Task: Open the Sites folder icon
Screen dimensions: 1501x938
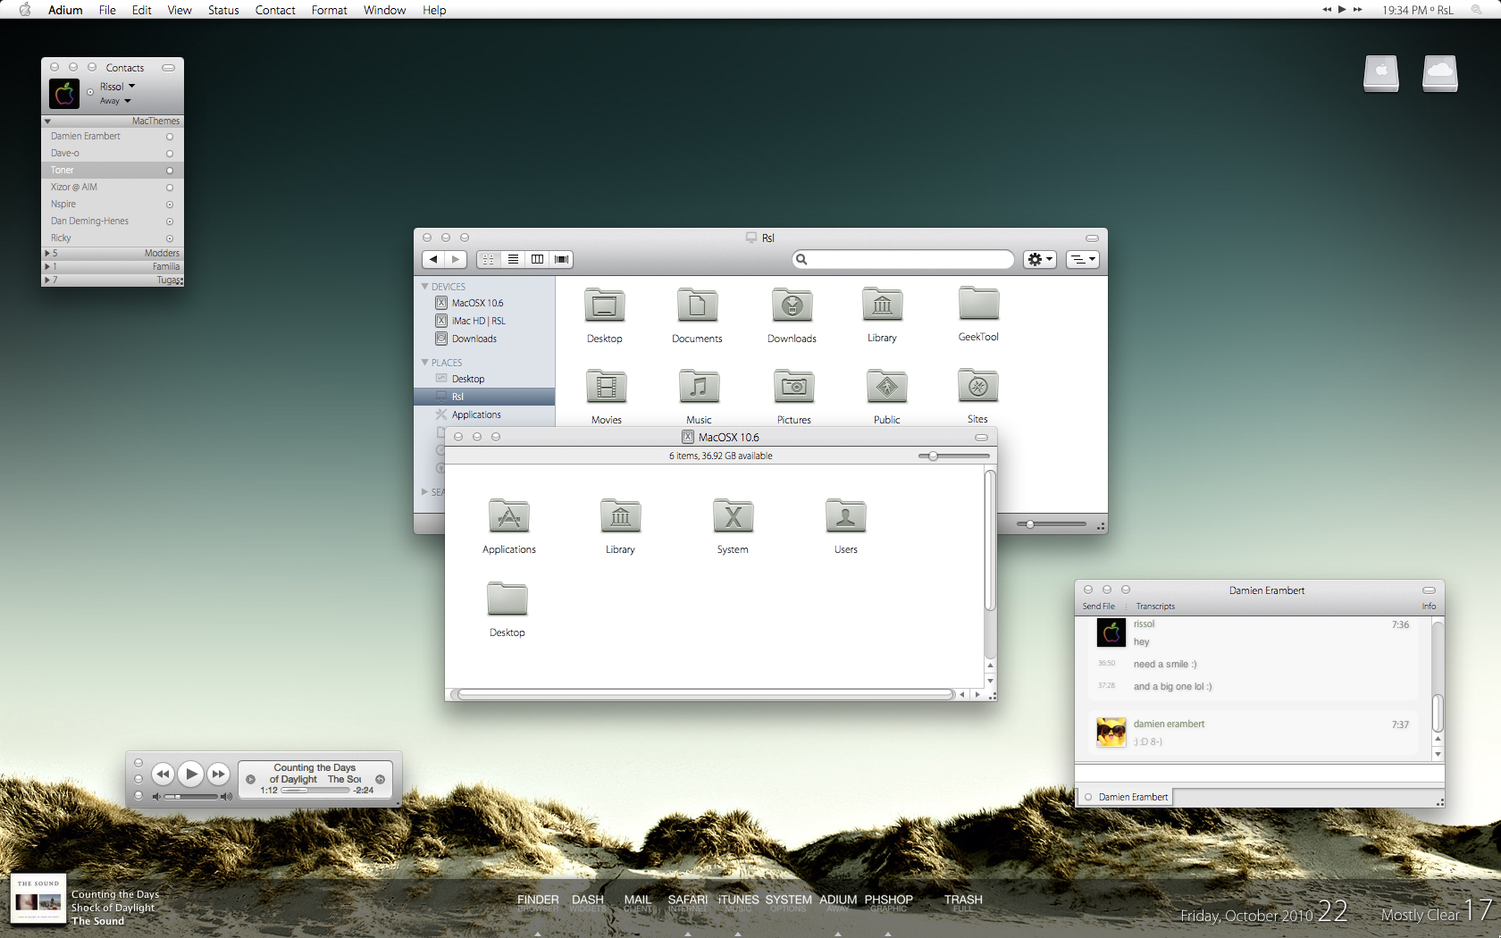Action: click(978, 386)
